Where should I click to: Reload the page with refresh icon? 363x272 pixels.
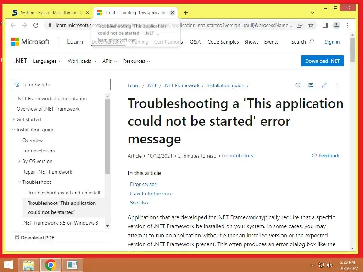click(x=36, y=25)
